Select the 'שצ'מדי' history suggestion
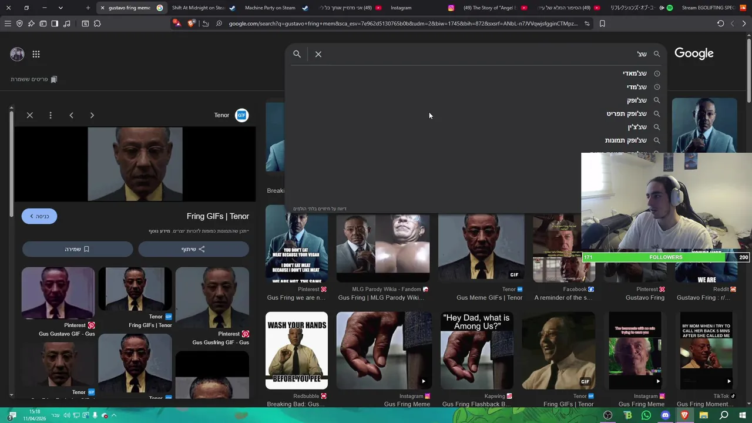Image resolution: width=752 pixels, height=423 pixels. click(476, 87)
